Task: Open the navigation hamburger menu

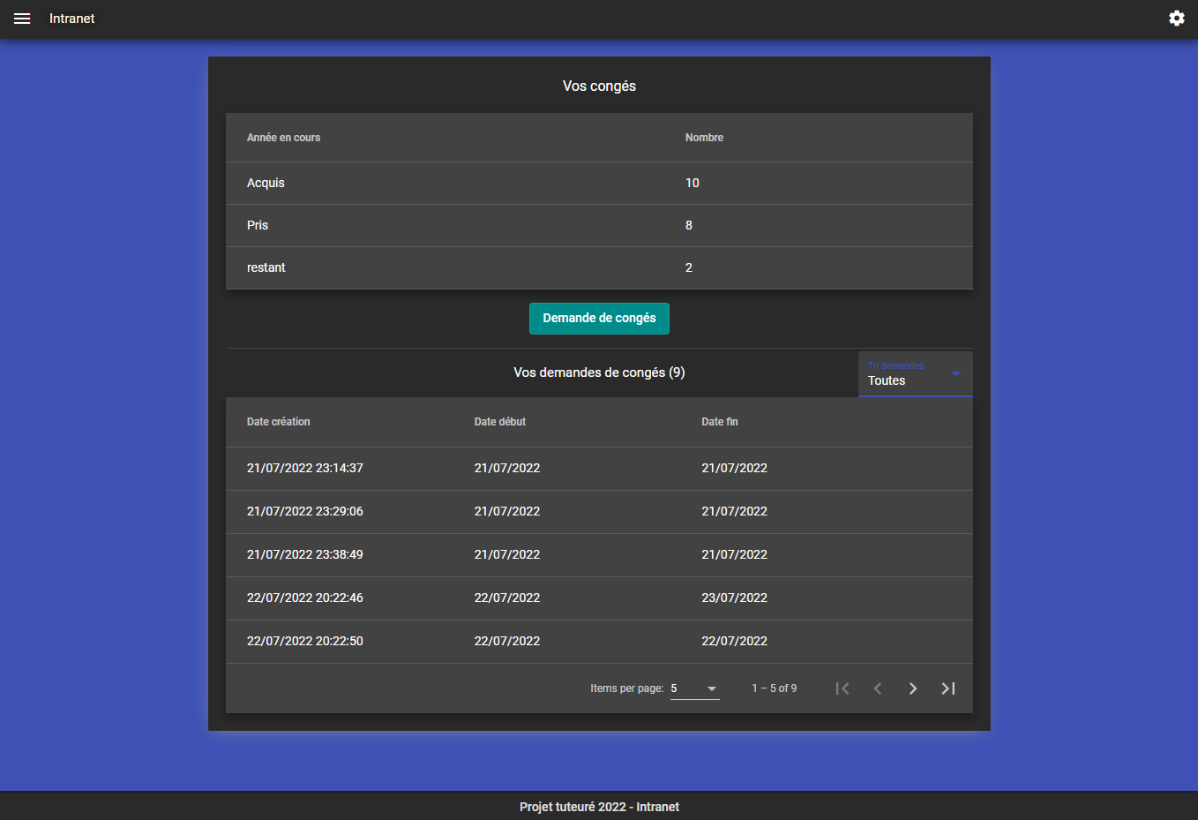Action: (x=22, y=18)
